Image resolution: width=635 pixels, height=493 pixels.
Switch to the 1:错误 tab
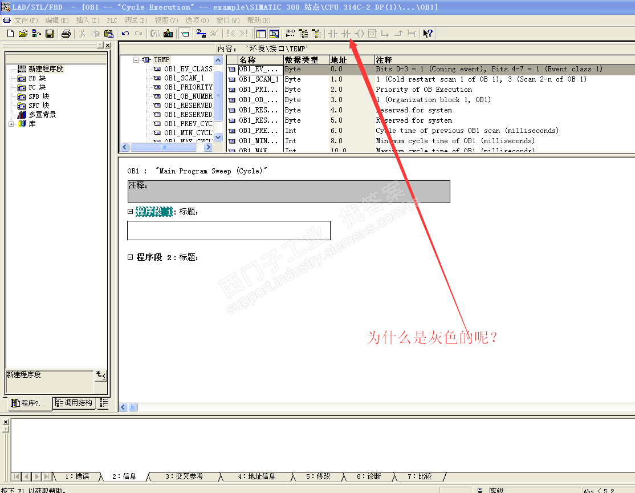pyautogui.click(x=77, y=476)
